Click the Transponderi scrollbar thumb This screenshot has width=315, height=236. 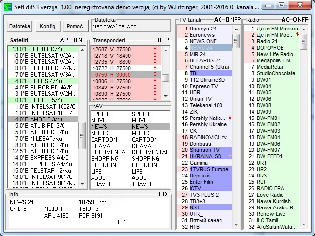pyautogui.click(x=166, y=78)
